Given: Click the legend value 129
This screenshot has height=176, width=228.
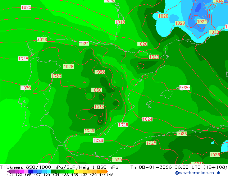Looking at the screenshot, I should (47, 175).
